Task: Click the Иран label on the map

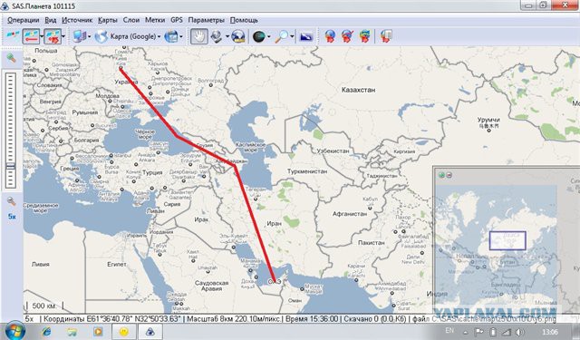Action: (x=274, y=223)
